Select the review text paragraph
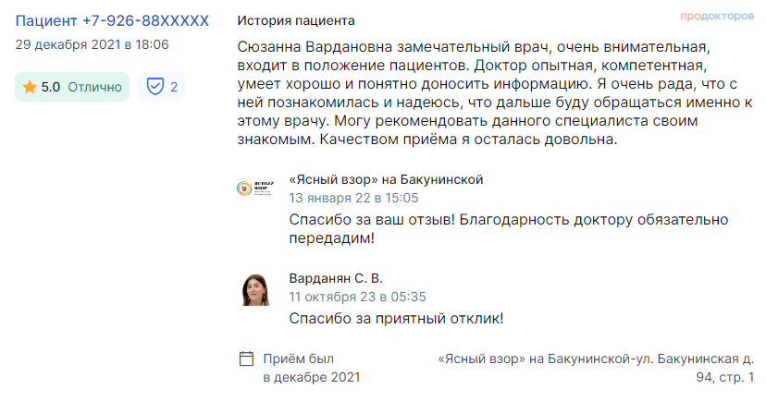Image resolution: width=766 pixels, height=401 pixels. click(495, 93)
